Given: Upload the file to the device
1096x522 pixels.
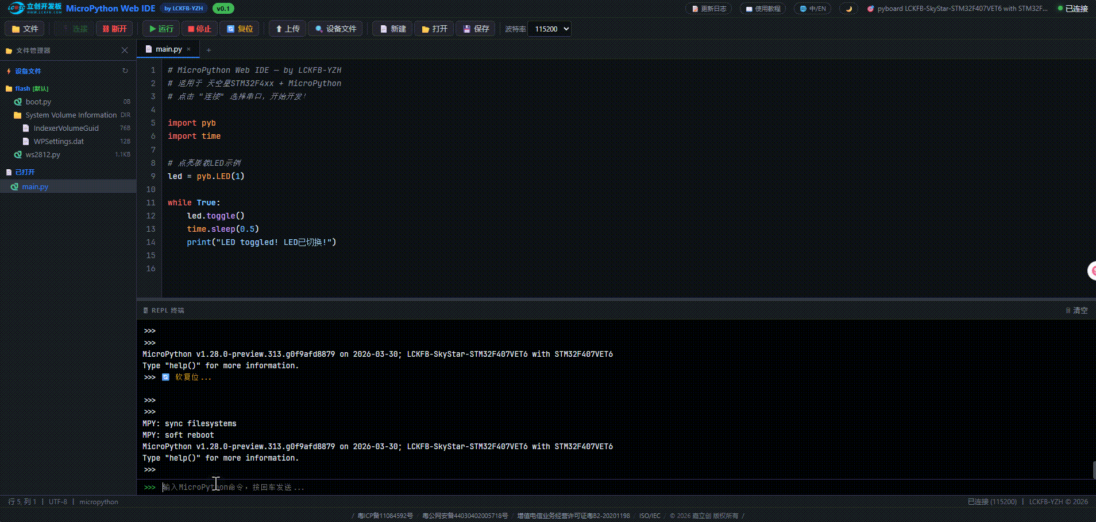Looking at the screenshot, I should [287, 29].
